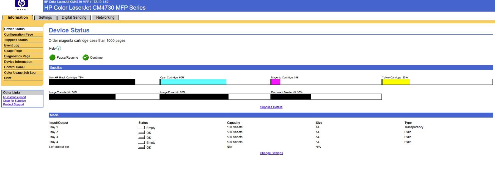Image resolution: width=495 pixels, height=181 pixels.
Task: Click the Device Status page heading
Action: pos(69,30)
